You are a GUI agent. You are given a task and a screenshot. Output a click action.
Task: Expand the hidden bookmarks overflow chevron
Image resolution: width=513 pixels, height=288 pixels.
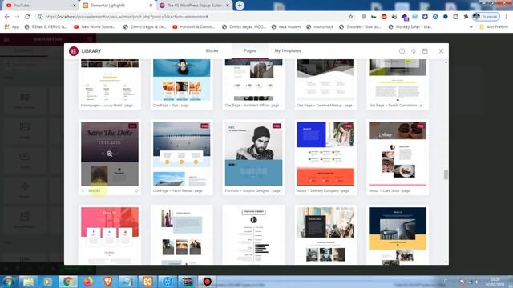(471, 26)
